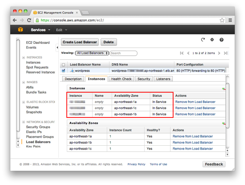Uncheck the wordpress load balancer checkbox
The image size is (245, 185).
[63, 71]
